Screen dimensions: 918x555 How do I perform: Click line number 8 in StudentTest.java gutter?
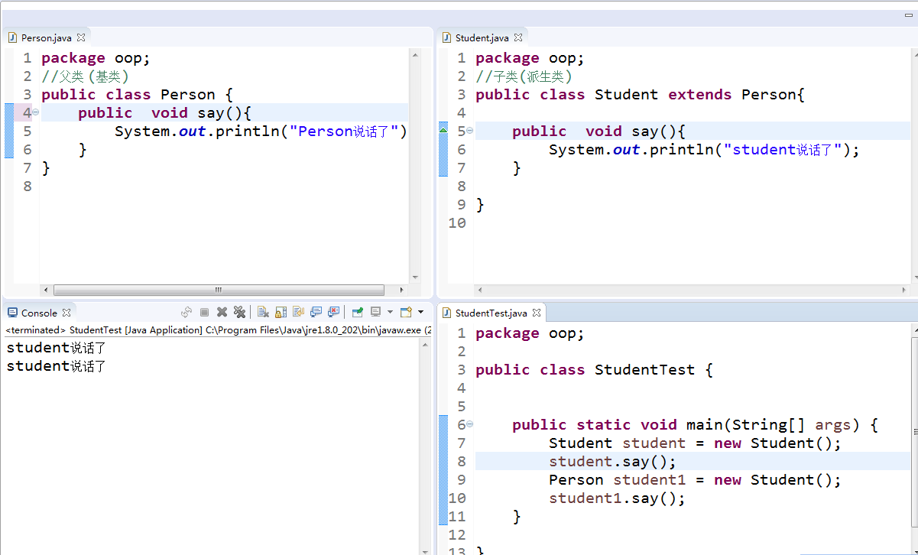coord(461,461)
